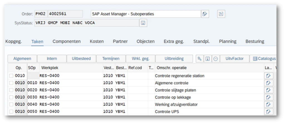Select row checkbox for Werking afzuigventilator
Image resolution: width=285 pixels, height=124 pixels.
tap(11, 104)
